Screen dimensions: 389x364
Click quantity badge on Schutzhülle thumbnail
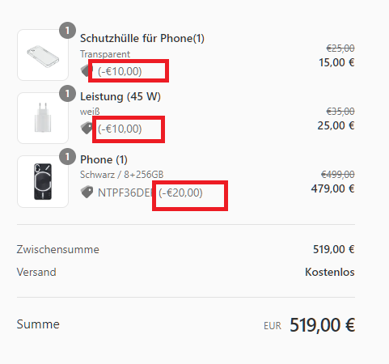click(67, 30)
